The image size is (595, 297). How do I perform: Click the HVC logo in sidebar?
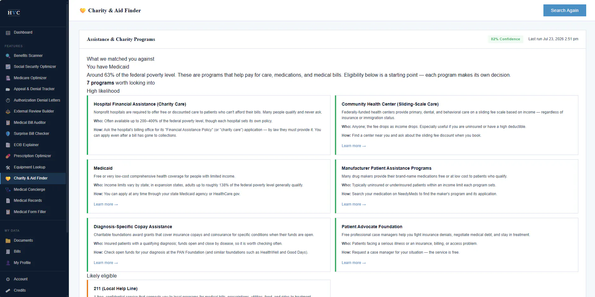14,13
